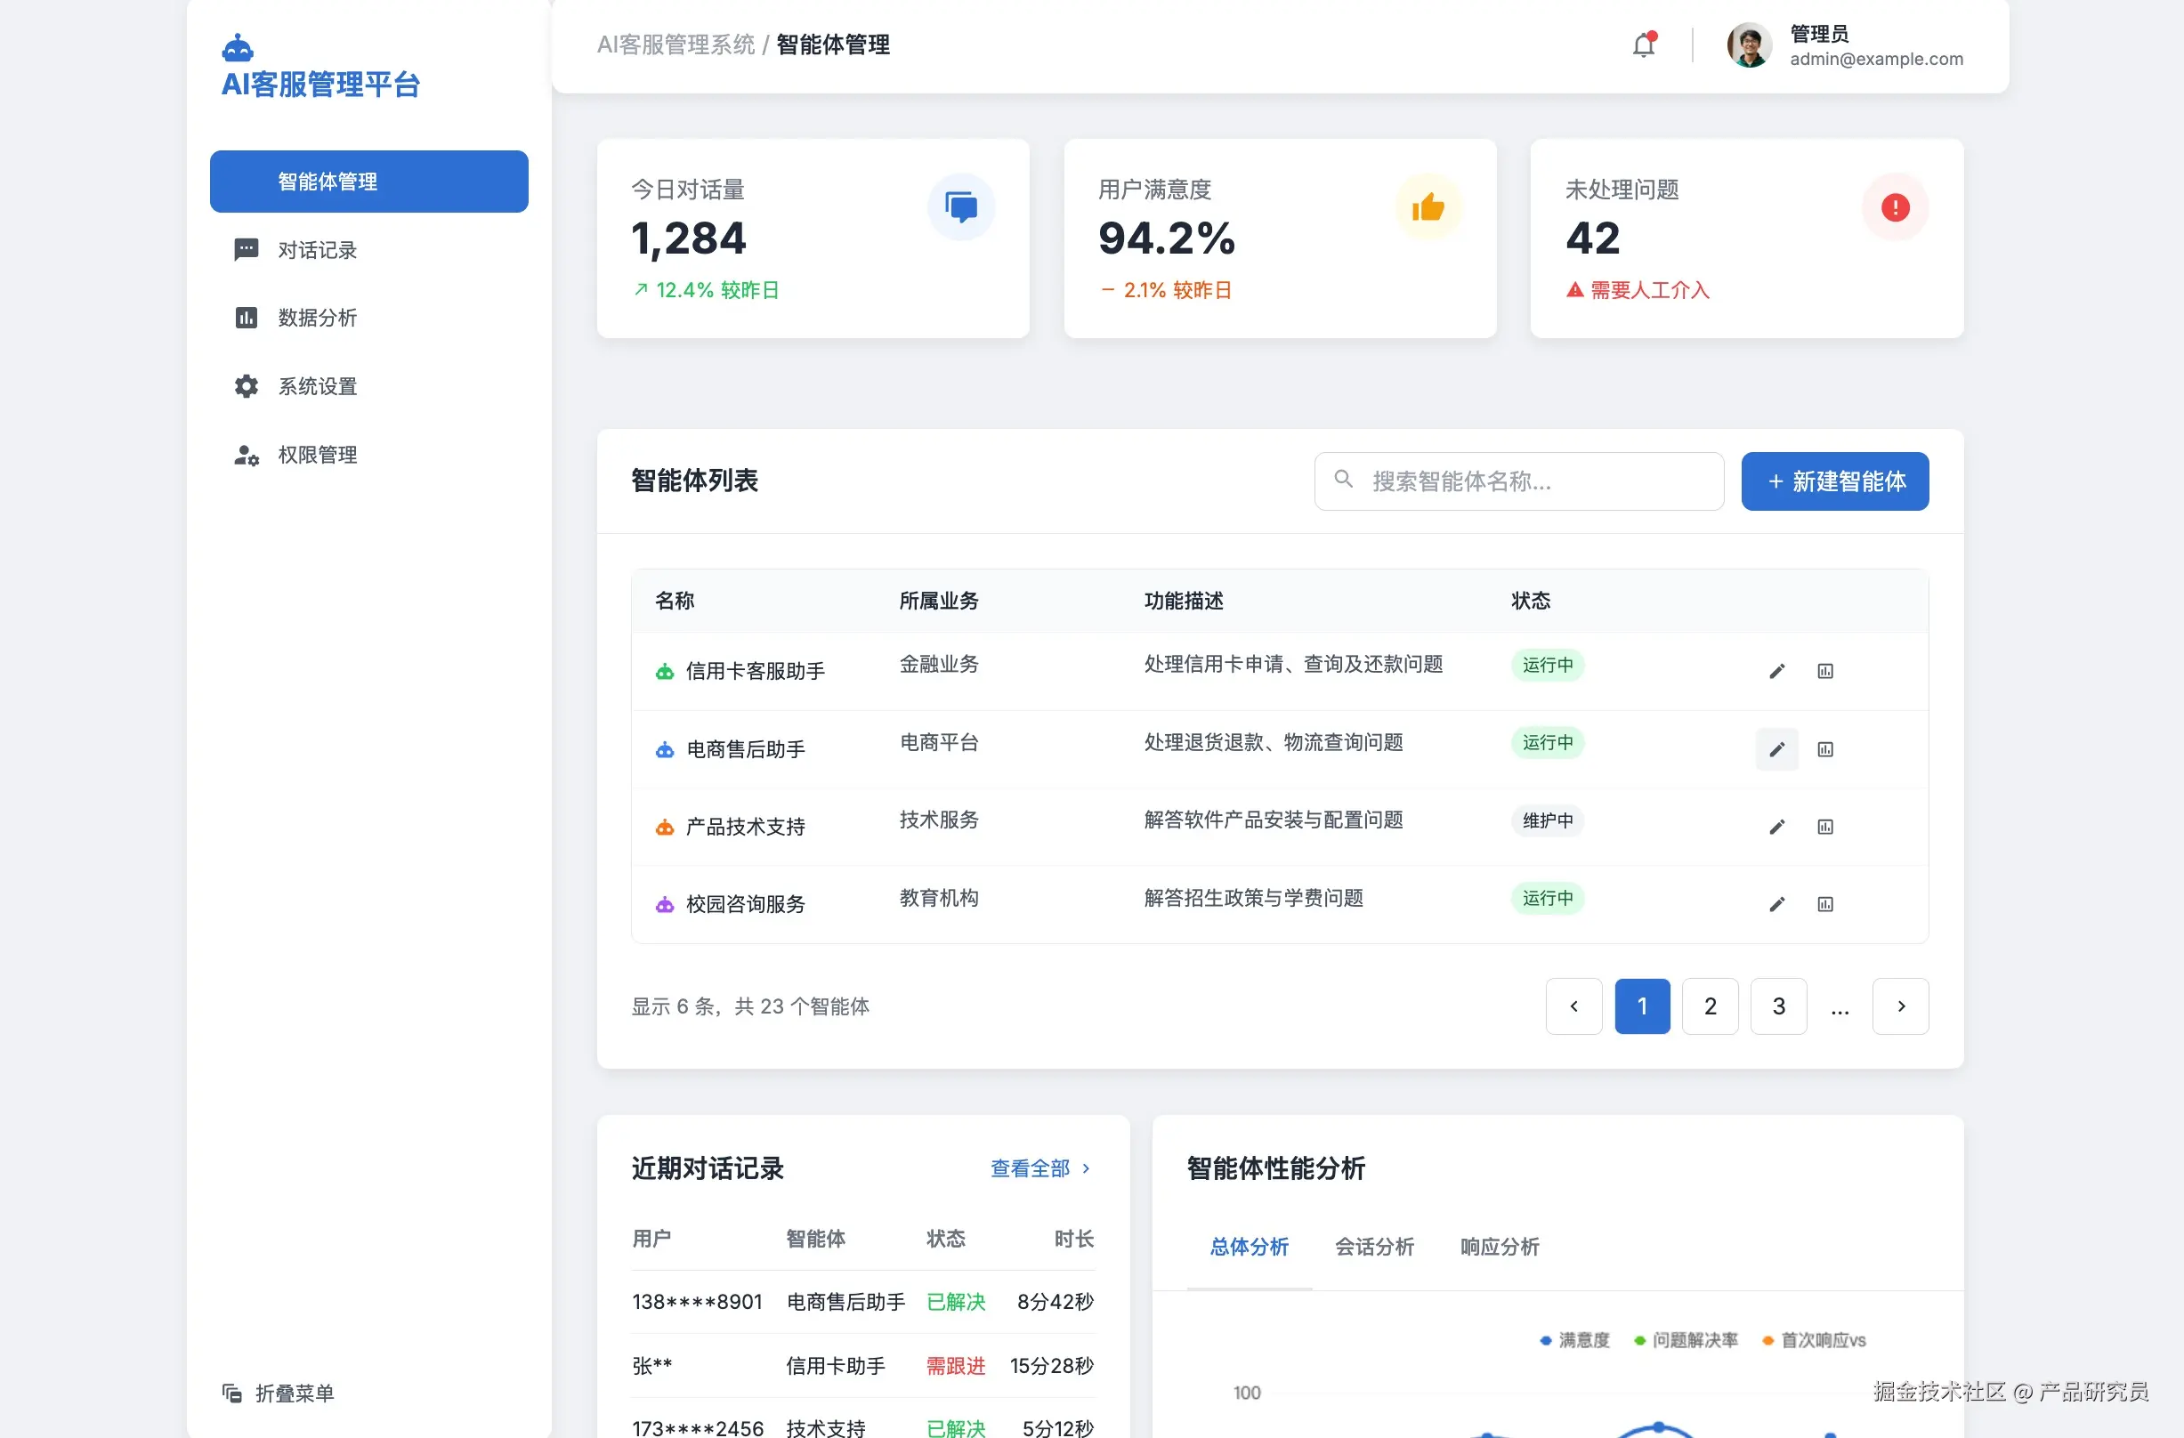This screenshot has width=2184, height=1438.
Task: Open chart icon for 校园咨询服务 row
Action: coord(1825,904)
